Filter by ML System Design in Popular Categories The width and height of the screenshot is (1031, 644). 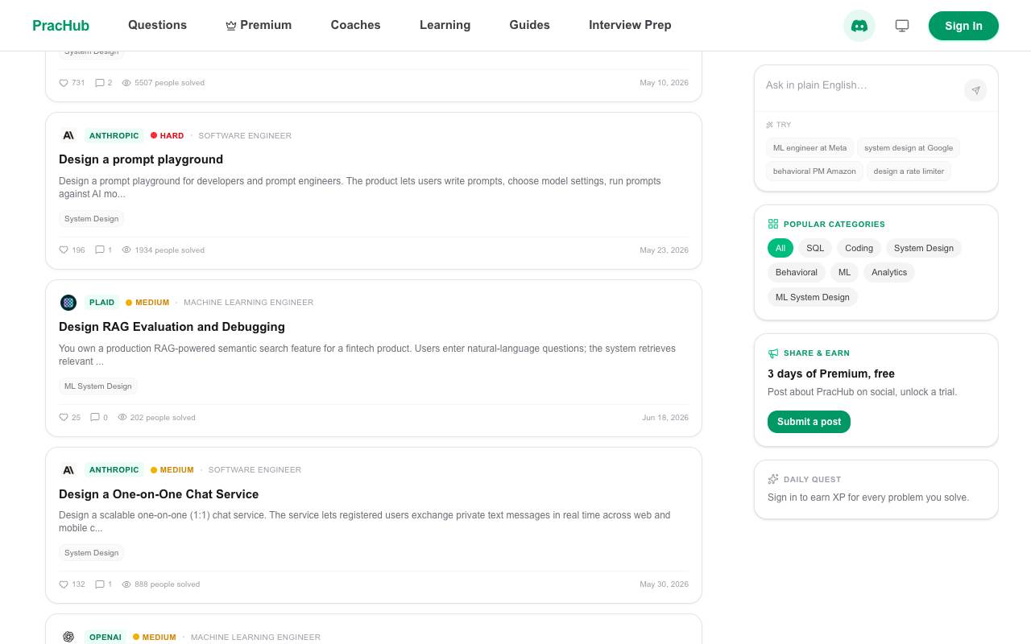pyautogui.click(x=813, y=297)
